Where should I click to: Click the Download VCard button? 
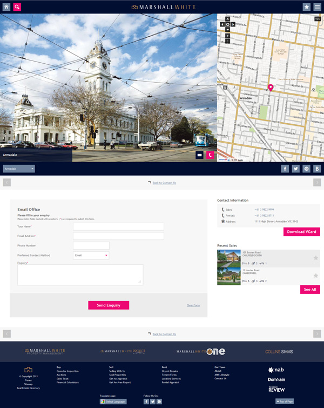click(x=302, y=232)
